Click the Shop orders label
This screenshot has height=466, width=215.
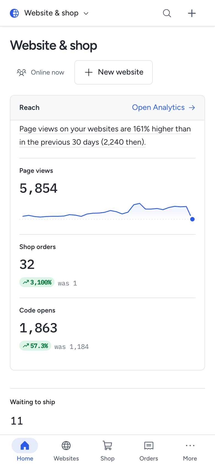pyautogui.click(x=37, y=247)
